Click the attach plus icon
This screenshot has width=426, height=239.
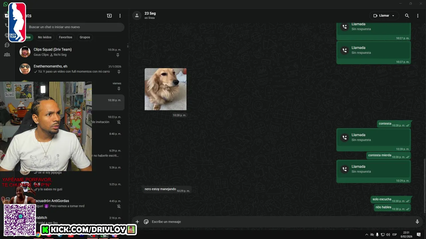point(137,222)
